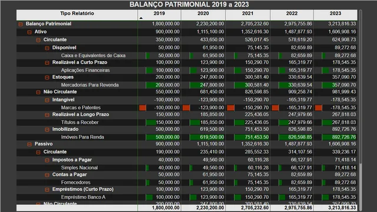Click the 2021 value 285,552.33 in Passivo Circulante
Image resolution: width=377 pixels, height=212 pixels.
(257, 152)
